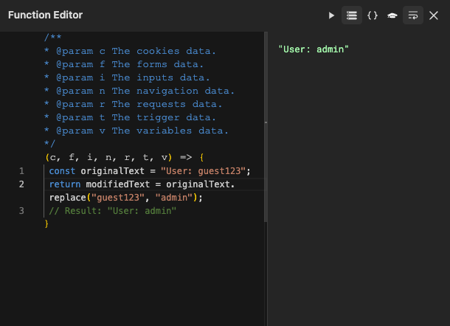Run the function with the play icon
450x326 pixels.
[x=331, y=15]
